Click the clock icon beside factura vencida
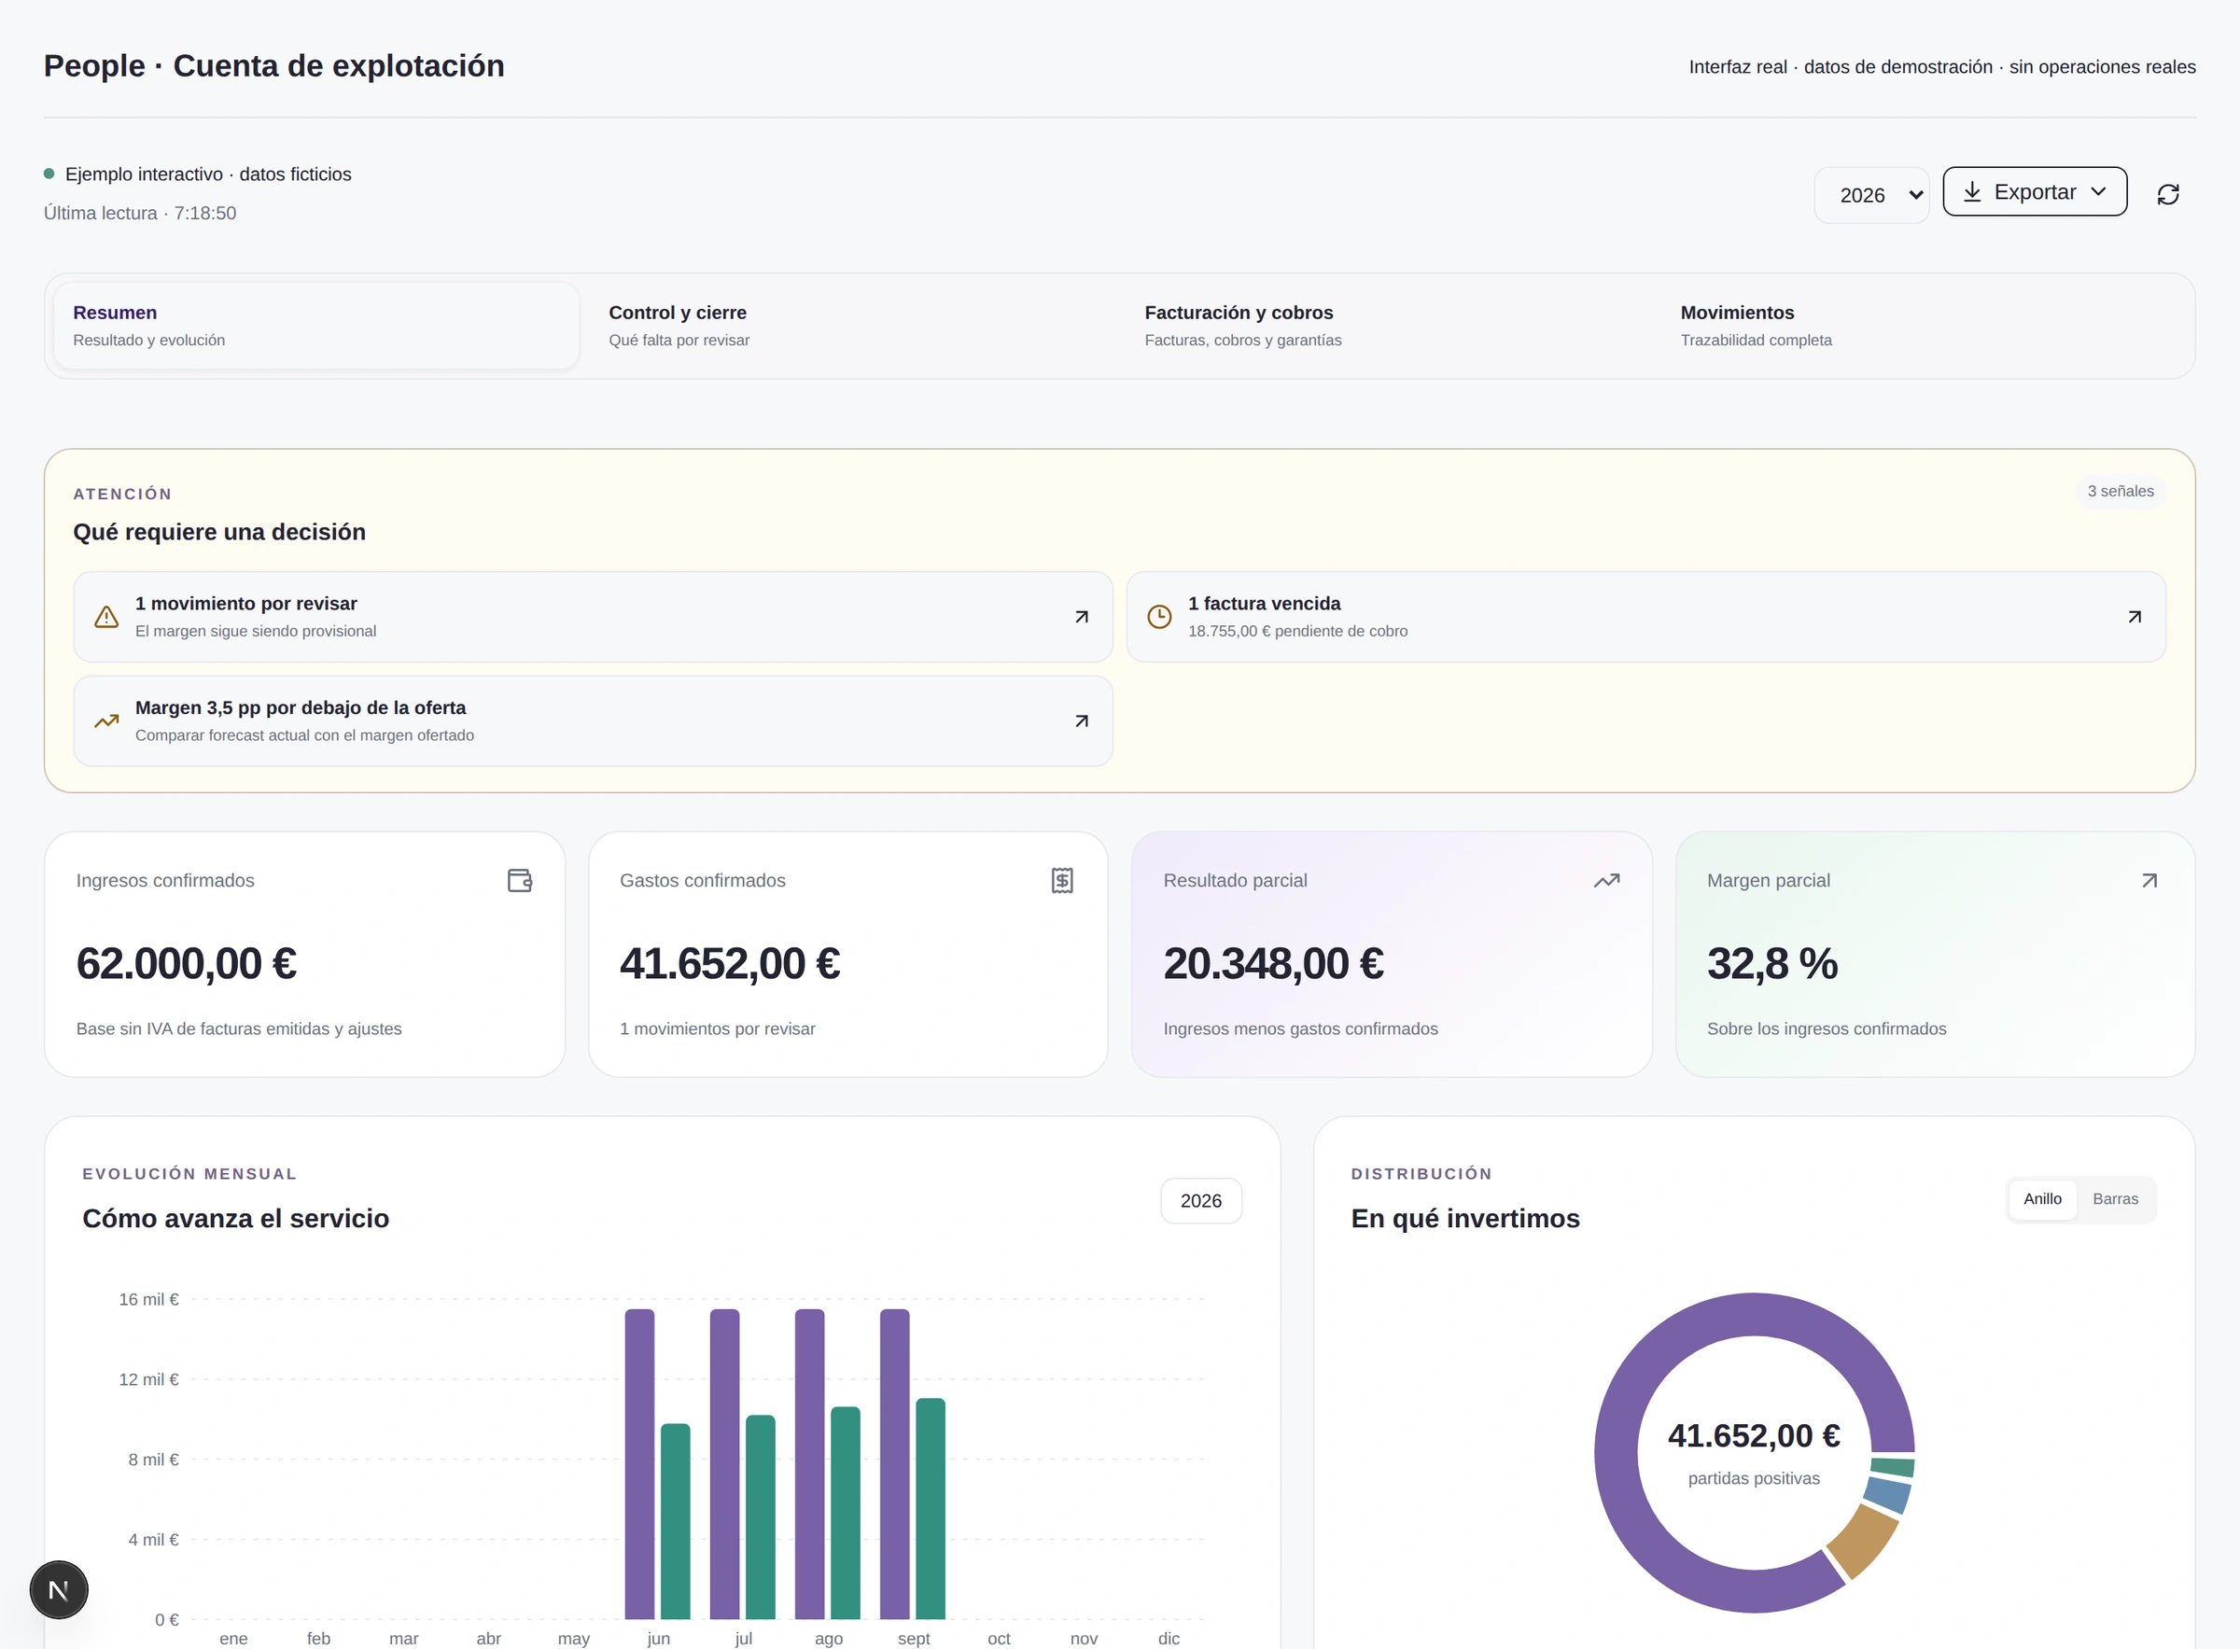The image size is (2240, 1649). [1159, 617]
